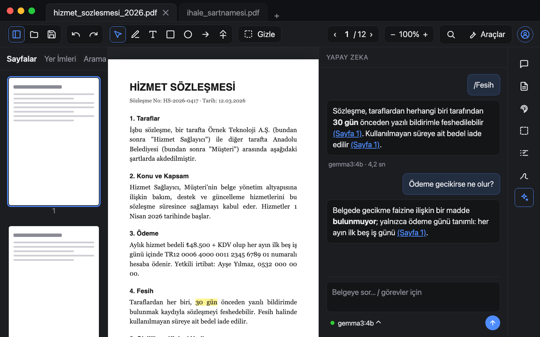This screenshot has width=540, height=337.
Task: Expand the gemma3:4b model selector
Action: (x=356, y=323)
